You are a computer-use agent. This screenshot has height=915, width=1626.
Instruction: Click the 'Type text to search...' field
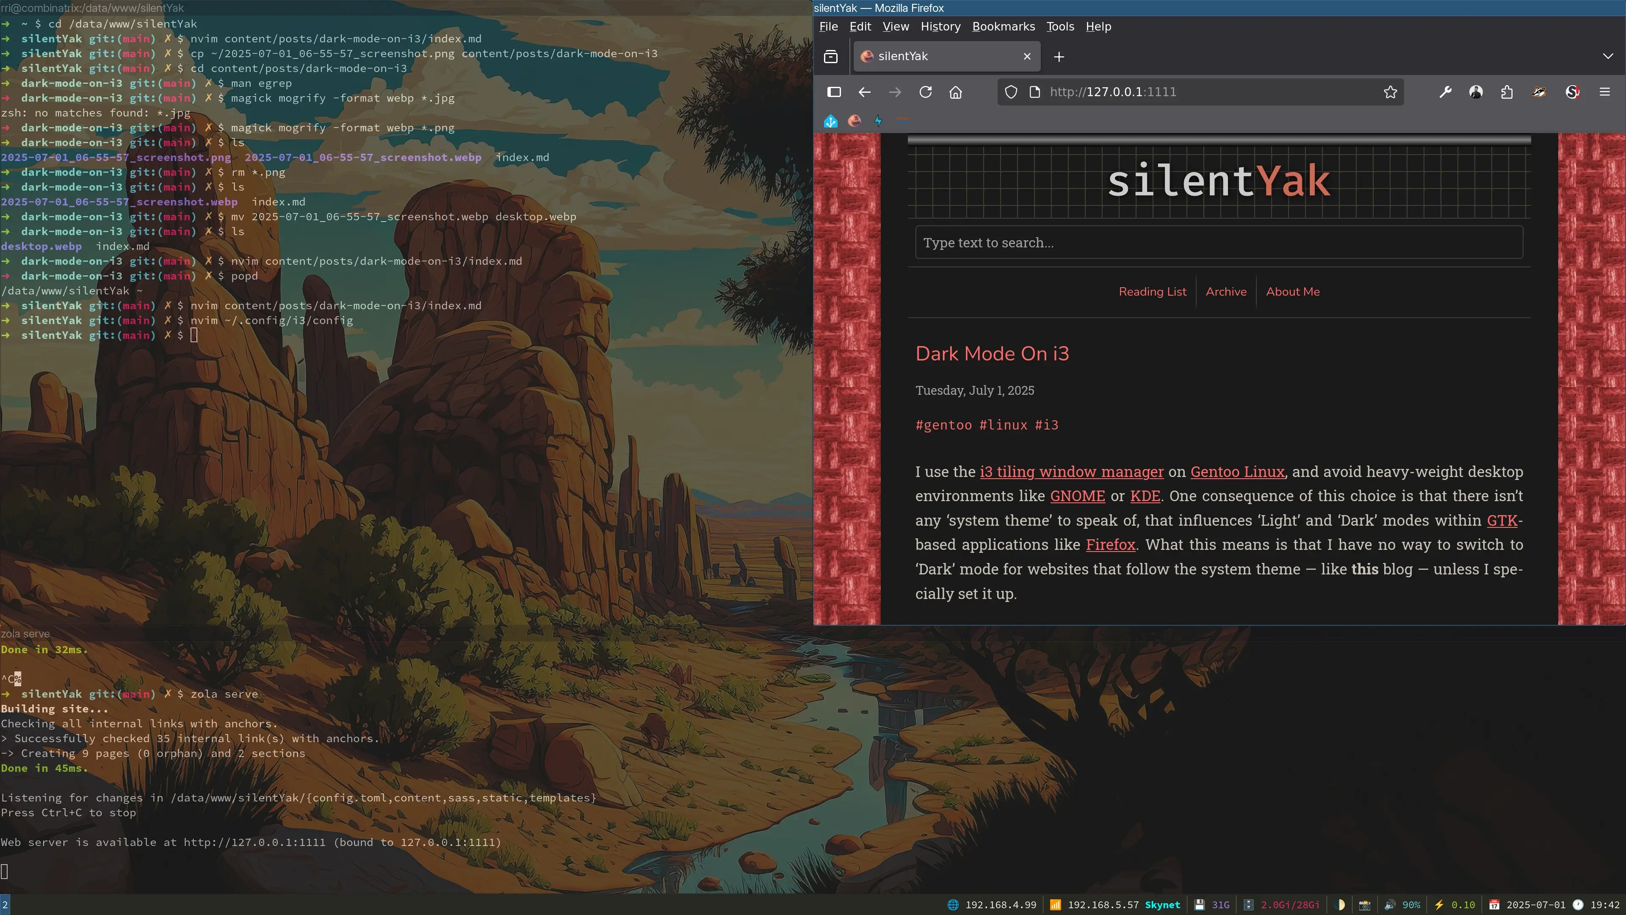(x=1219, y=242)
